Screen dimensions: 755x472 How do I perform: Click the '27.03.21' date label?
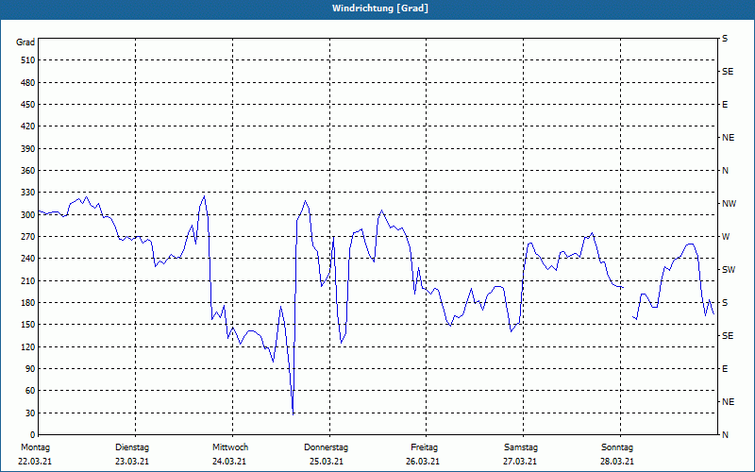(x=520, y=462)
